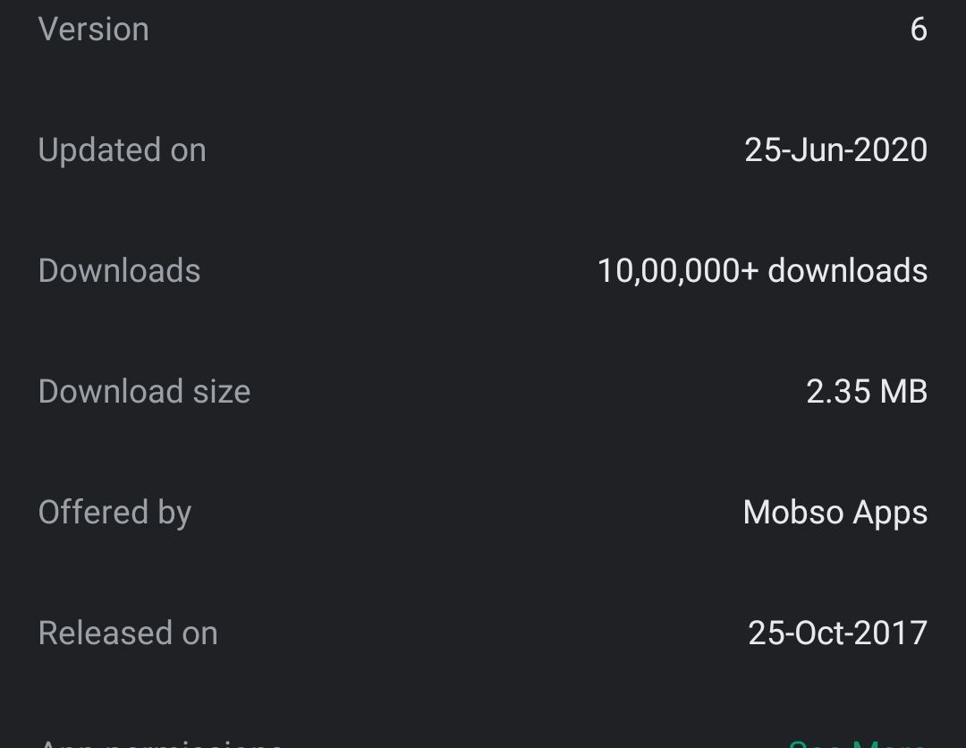Viewport: 966px width, 748px height.
Task: Tap the year 2017 in release date
Action: (890, 633)
